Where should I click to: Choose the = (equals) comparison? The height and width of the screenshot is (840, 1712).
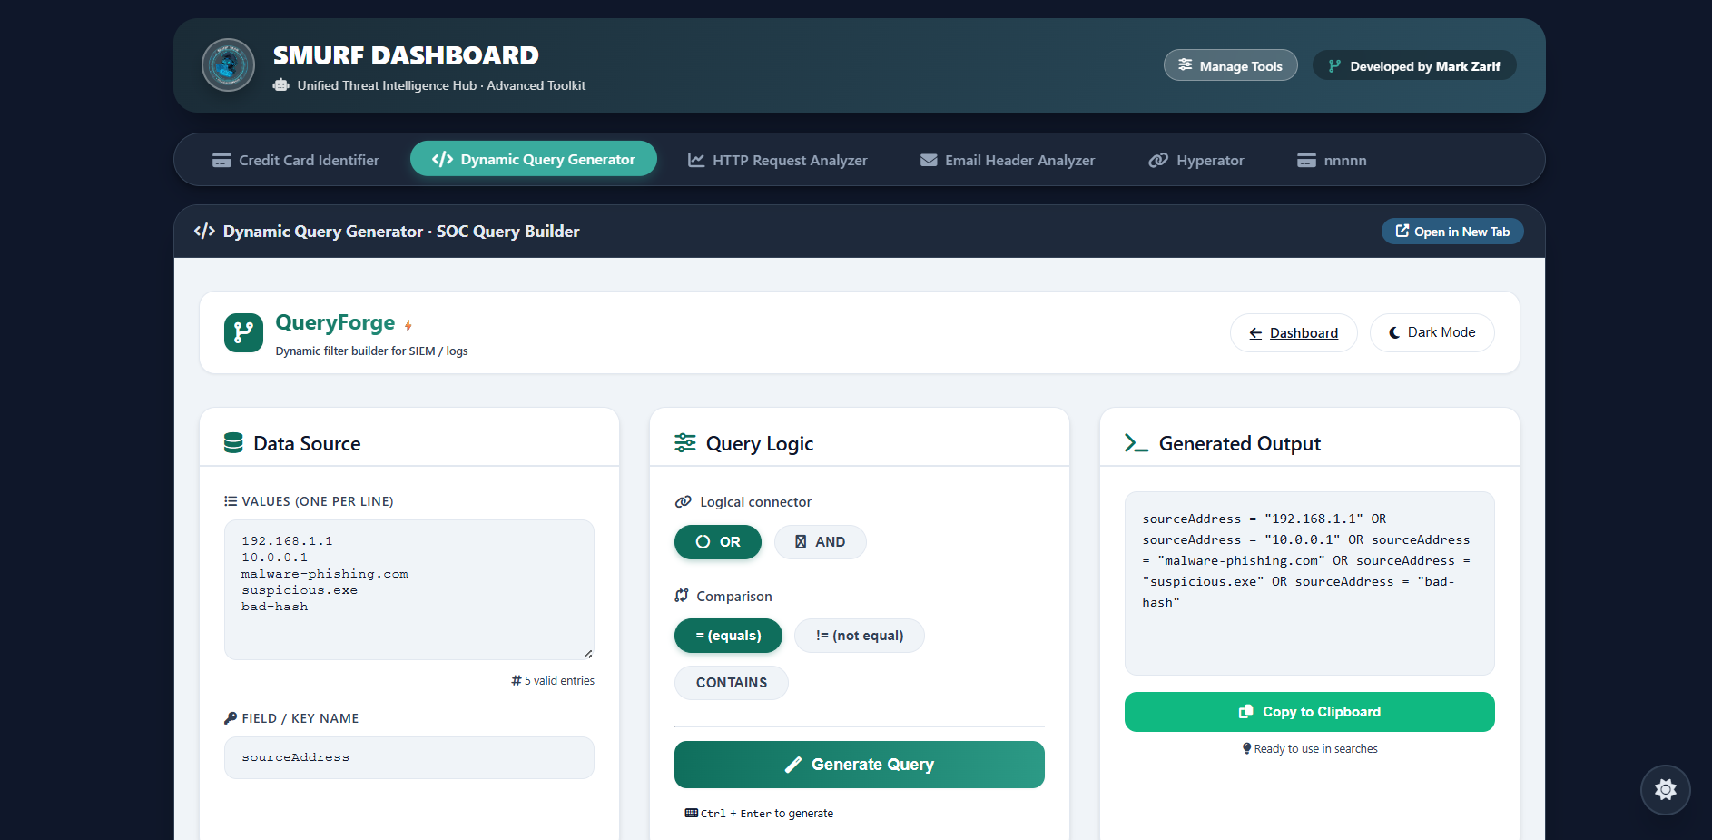[x=728, y=636]
